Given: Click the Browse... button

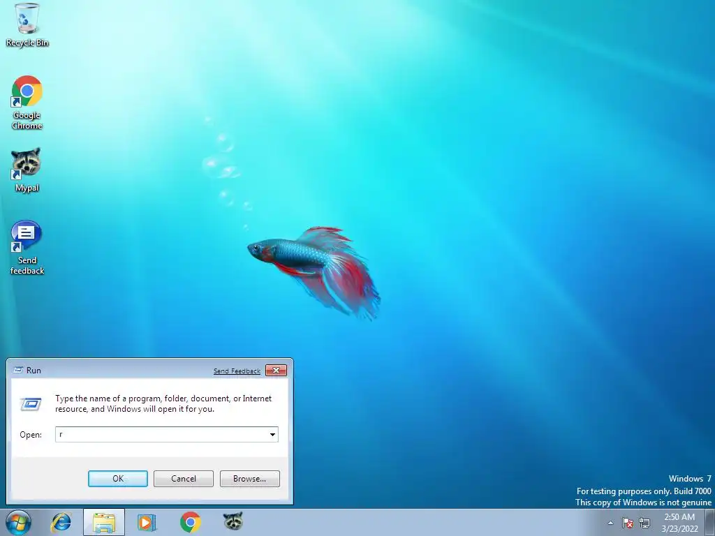Looking at the screenshot, I should click(x=249, y=479).
